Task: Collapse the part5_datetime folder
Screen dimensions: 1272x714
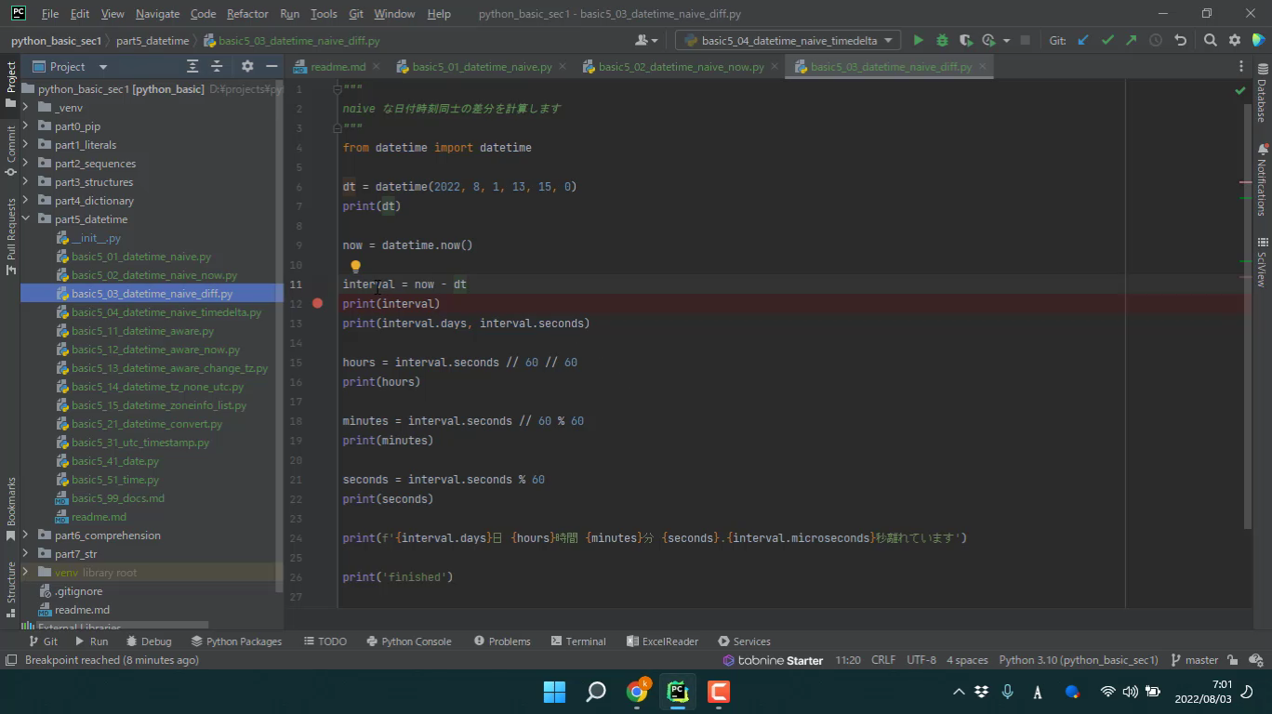Action: click(x=25, y=219)
